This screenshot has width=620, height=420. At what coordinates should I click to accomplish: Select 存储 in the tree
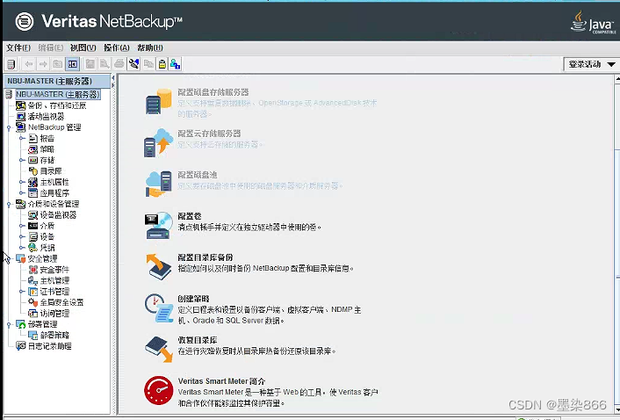(47, 160)
